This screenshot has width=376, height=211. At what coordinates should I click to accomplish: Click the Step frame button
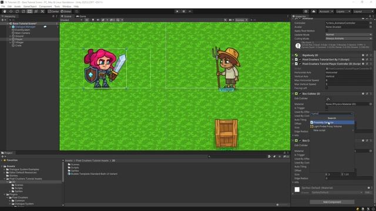190,12
